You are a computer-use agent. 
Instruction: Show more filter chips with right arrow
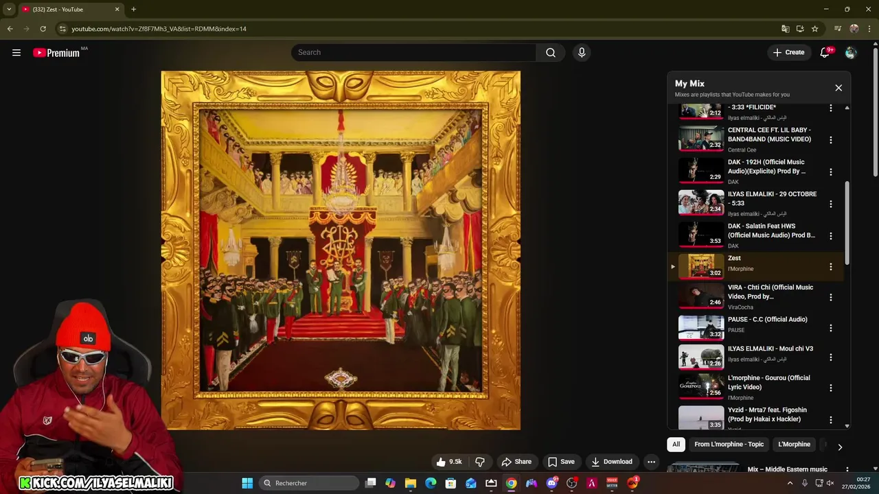click(x=839, y=447)
